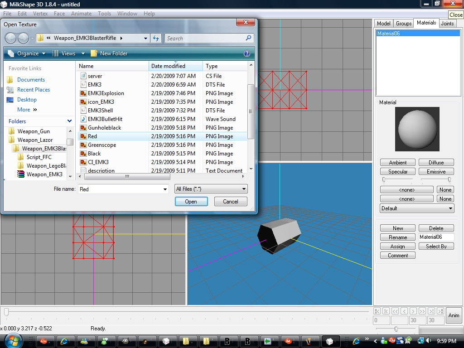Select Weapon_Gun folder in tree

point(34,131)
